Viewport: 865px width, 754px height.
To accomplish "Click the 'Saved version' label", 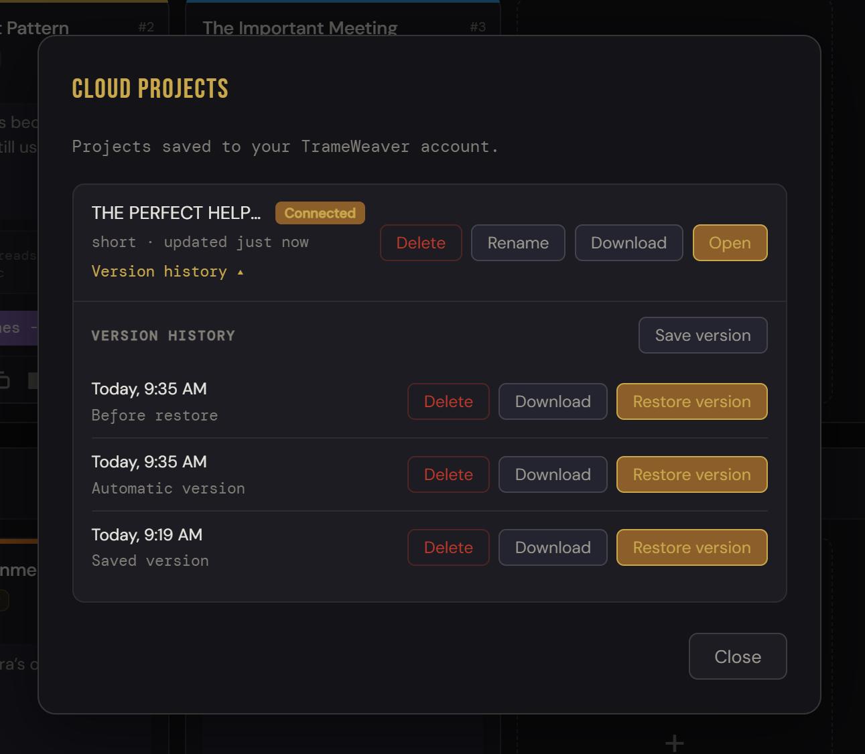I will tap(150, 560).
